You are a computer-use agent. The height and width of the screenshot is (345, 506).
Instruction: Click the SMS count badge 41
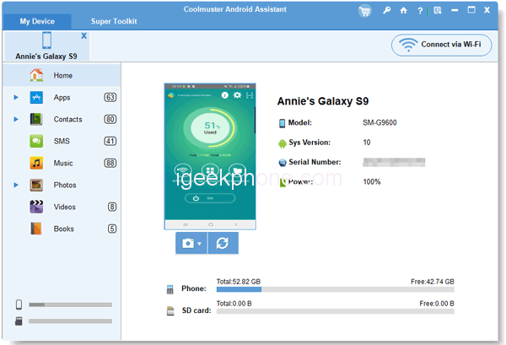(110, 142)
